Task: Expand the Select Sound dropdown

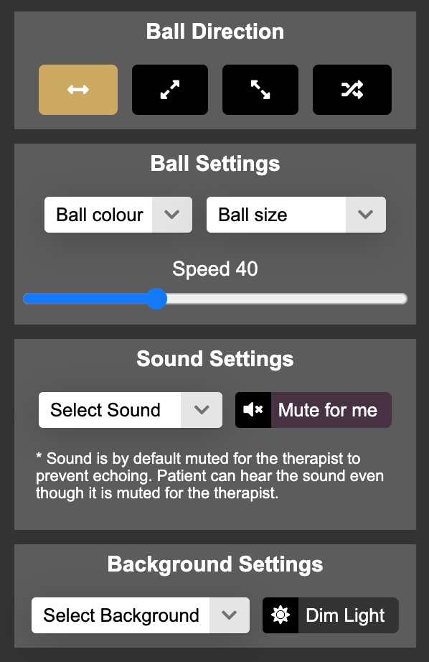Action: point(130,410)
